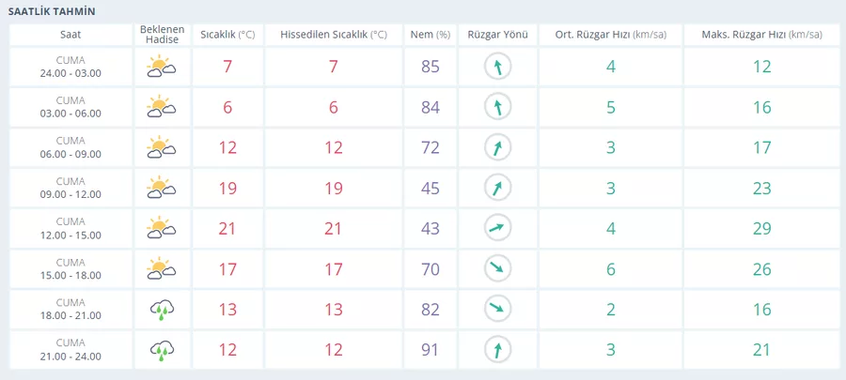Viewport: 846px width, 380px height.
Task: Select the CUMA 12.00 - 15.00 time cell
Action: [x=70, y=228]
